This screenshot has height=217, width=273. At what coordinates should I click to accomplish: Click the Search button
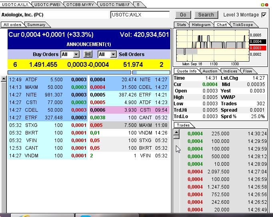(206, 15)
